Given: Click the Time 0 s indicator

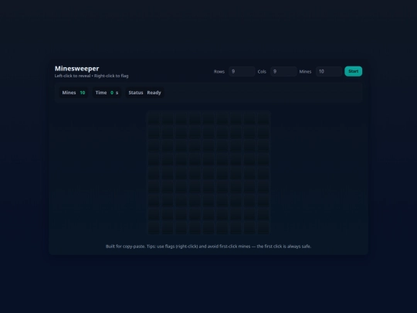Looking at the screenshot, I should [x=107, y=93].
